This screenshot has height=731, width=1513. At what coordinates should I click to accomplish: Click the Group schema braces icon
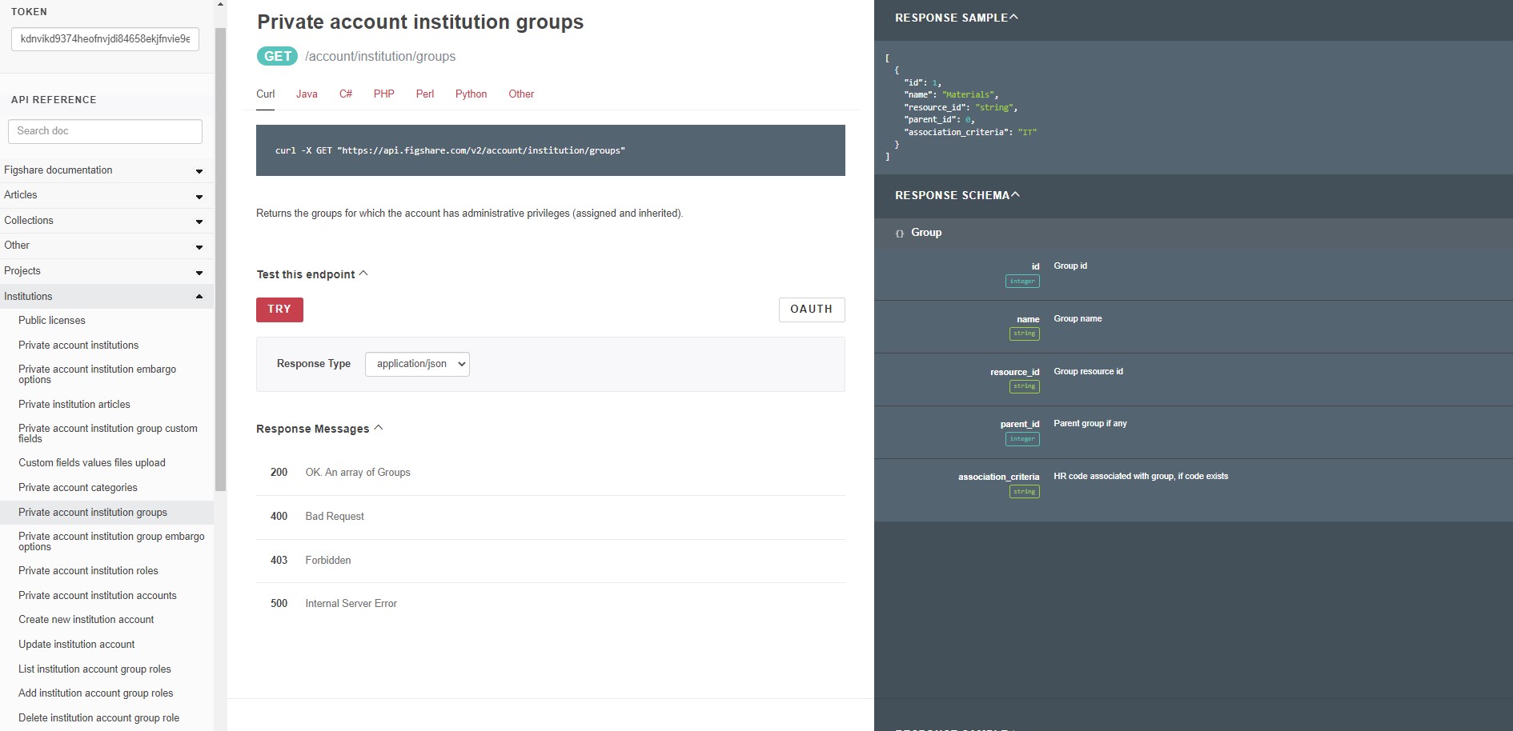pos(900,234)
